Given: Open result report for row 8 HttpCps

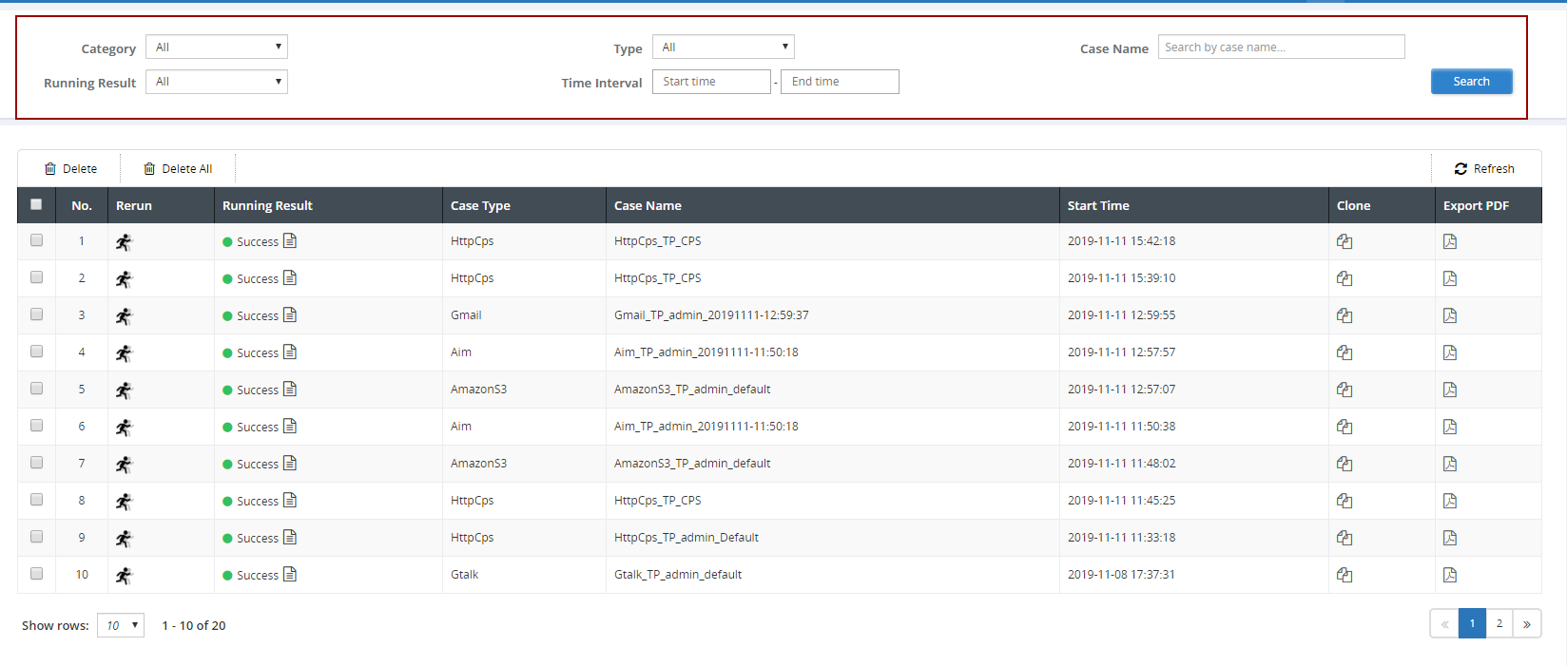Looking at the screenshot, I should [290, 500].
